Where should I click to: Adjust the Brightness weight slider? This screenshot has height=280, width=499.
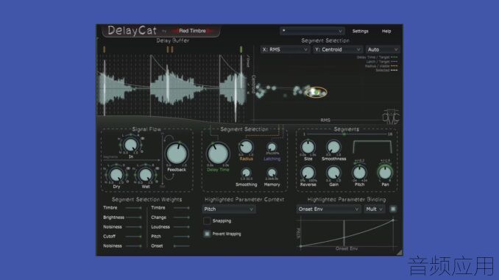click(x=134, y=218)
